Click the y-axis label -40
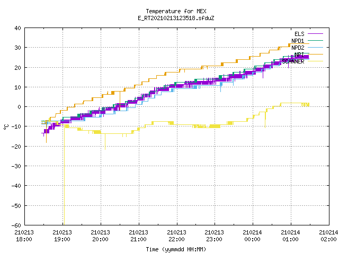 tap(16, 186)
